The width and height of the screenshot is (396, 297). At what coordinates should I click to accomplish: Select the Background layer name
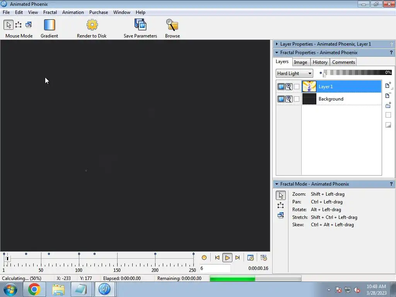(331, 99)
